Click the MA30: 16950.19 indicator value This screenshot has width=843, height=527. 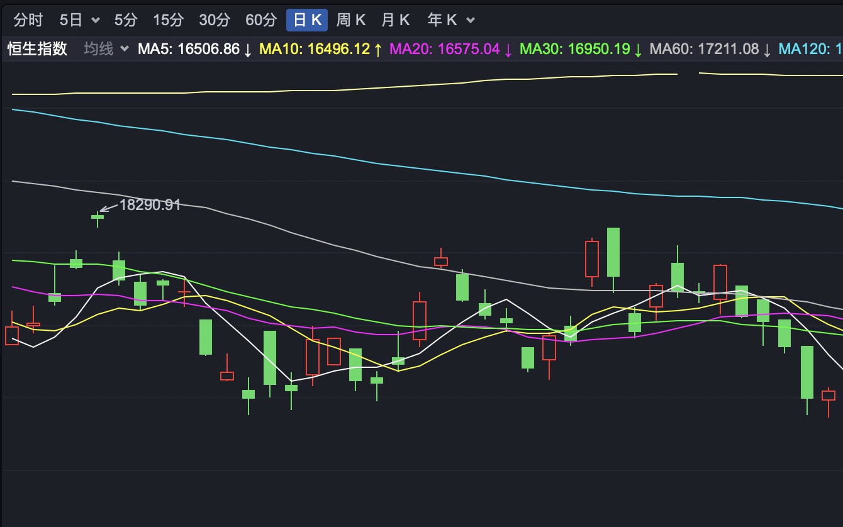[x=581, y=49]
